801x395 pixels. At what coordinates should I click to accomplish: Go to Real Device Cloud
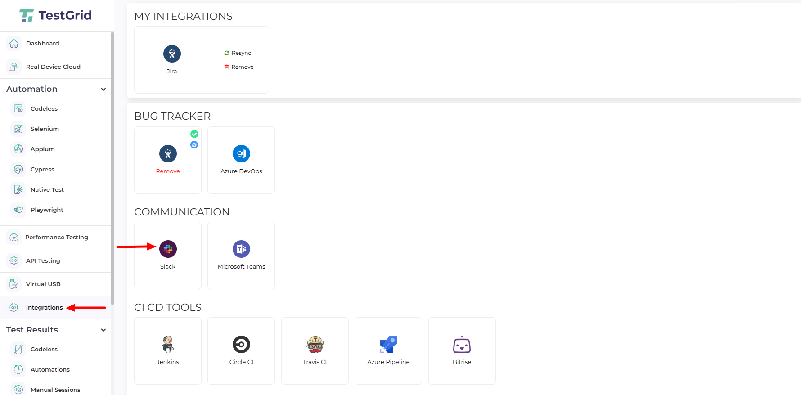pyautogui.click(x=53, y=67)
